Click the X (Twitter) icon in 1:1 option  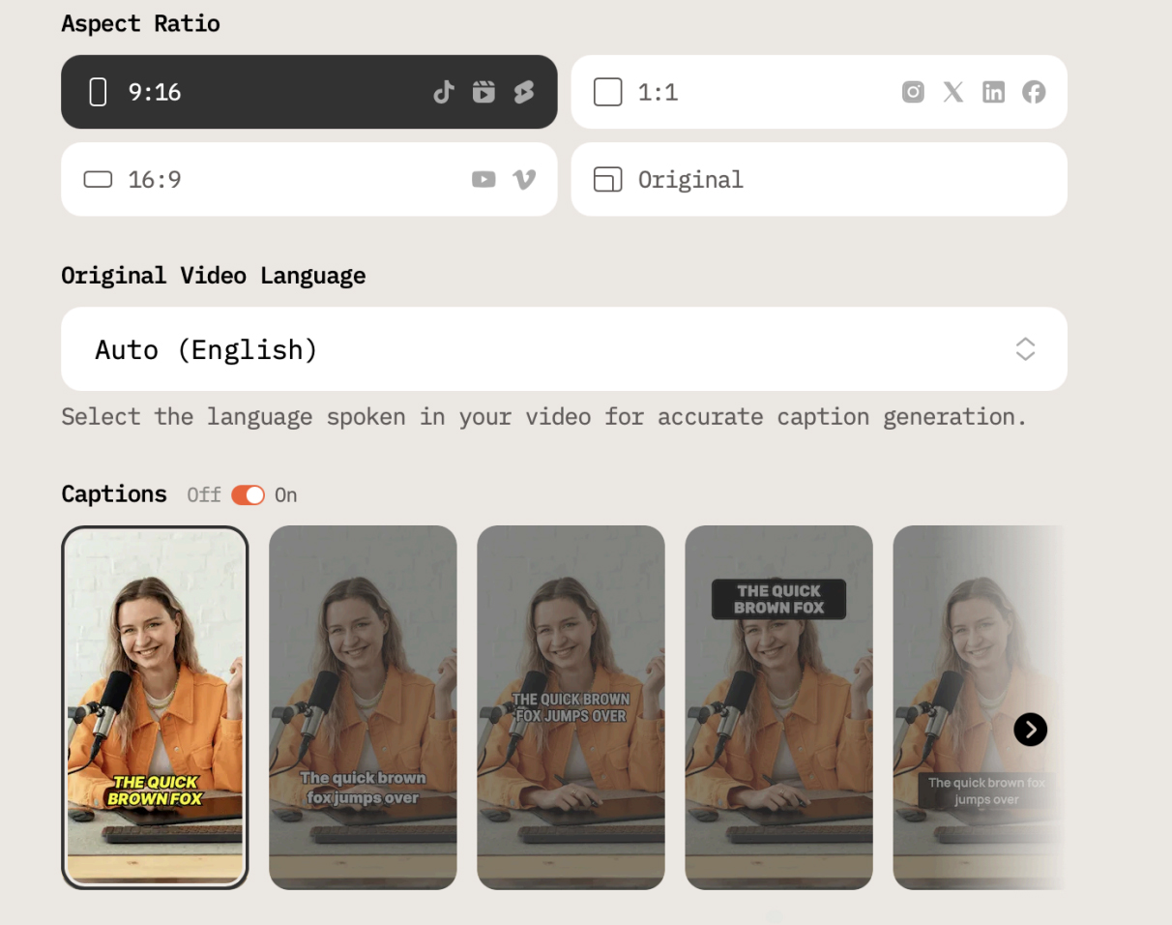(953, 92)
